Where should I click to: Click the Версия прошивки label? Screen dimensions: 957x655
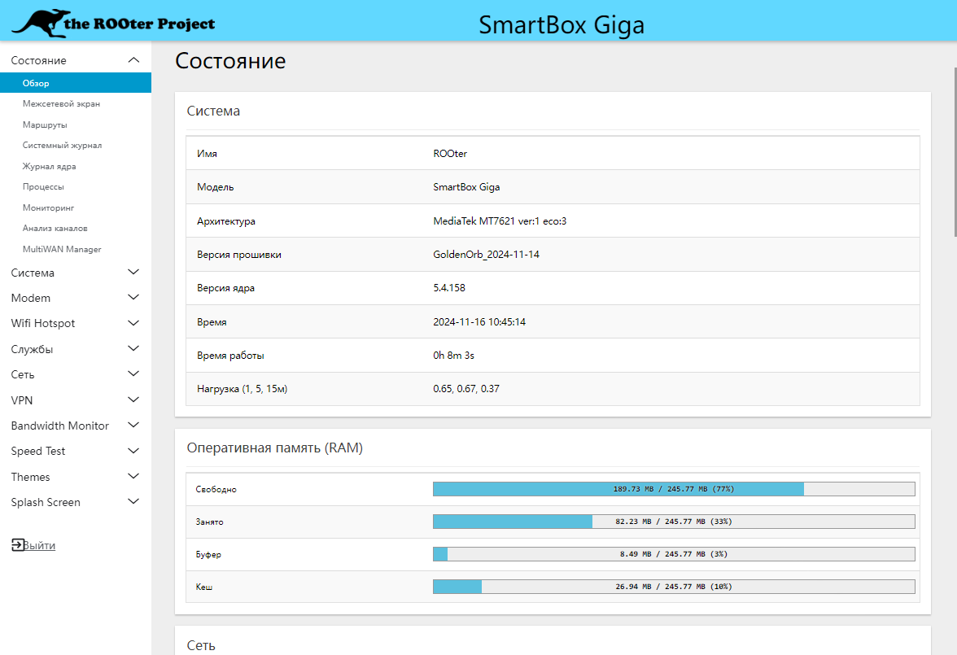tap(238, 255)
